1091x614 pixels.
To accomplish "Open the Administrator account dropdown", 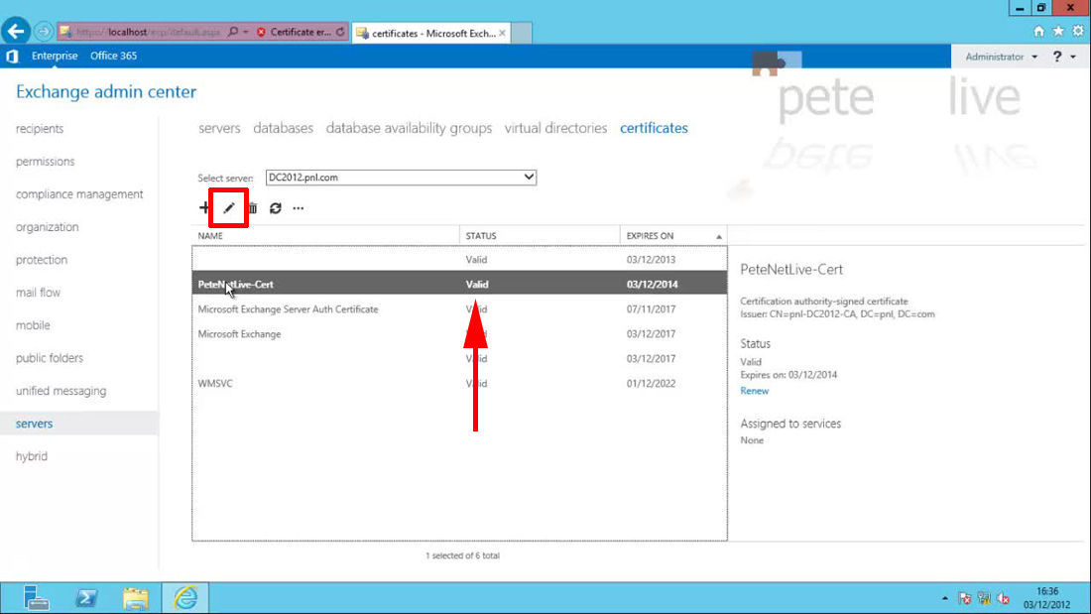I will pos(1002,57).
